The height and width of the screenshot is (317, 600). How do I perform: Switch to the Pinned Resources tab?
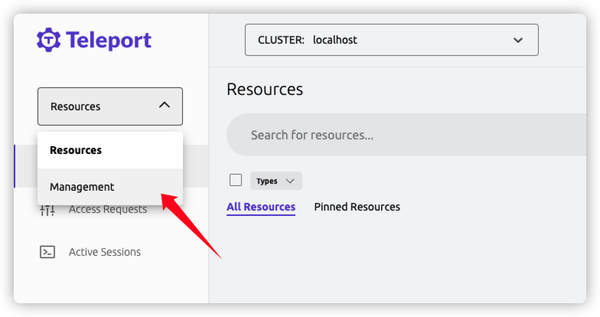tap(357, 207)
